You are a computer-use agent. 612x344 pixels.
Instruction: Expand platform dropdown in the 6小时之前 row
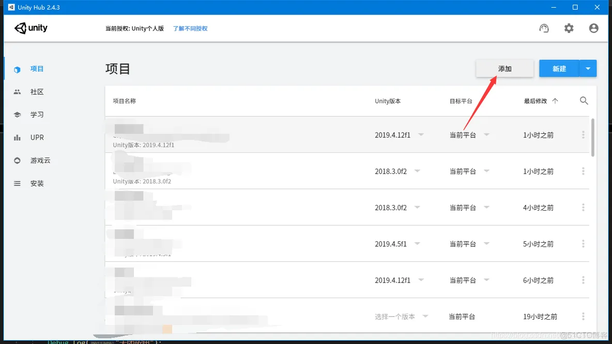[x=486, y=279]
